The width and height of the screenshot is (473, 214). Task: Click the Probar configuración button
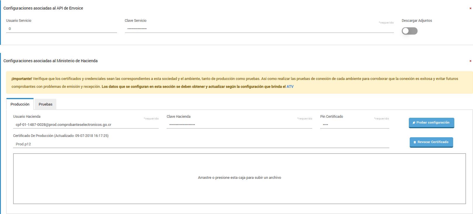point(431,123)
